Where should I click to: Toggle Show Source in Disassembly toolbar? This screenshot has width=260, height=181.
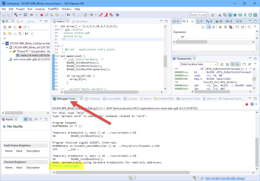(238, 64)
